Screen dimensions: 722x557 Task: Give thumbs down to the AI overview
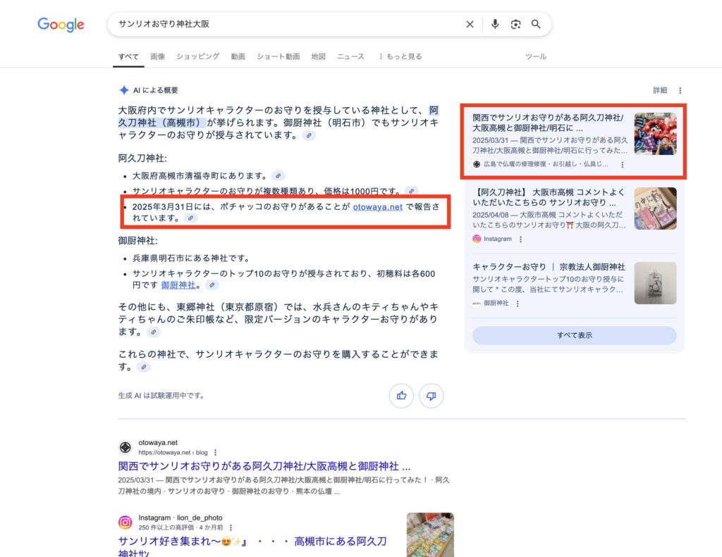coord(431,396)
